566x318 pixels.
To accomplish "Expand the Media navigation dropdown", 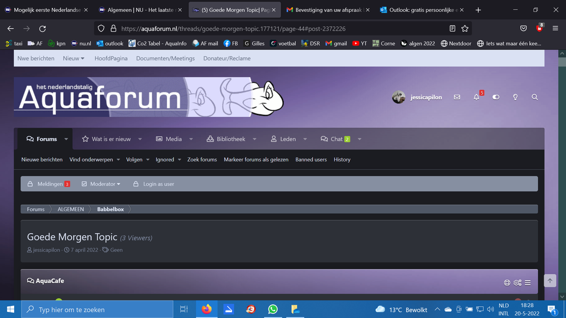I will [x=173, y=139].
